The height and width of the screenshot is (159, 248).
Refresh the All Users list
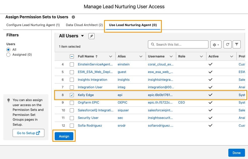[x=227, y=44]
